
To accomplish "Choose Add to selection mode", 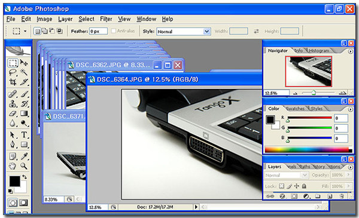I will [44, 31].
